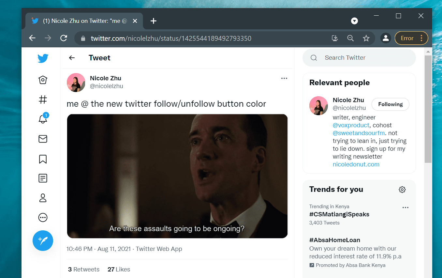442x278 pixels.
Task: Click 'Trending in Kenya' label
Action: pyautogui.click(x=329, y=207)
